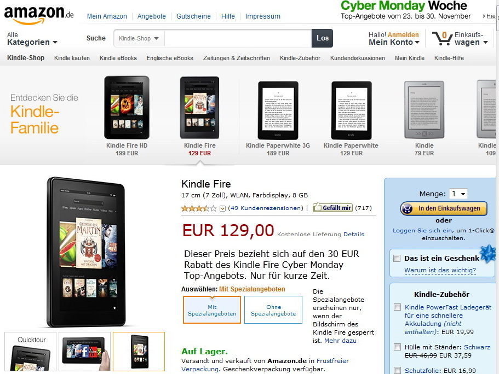Enable the Hülle mit Ständer checkbox

pos(397,347)
